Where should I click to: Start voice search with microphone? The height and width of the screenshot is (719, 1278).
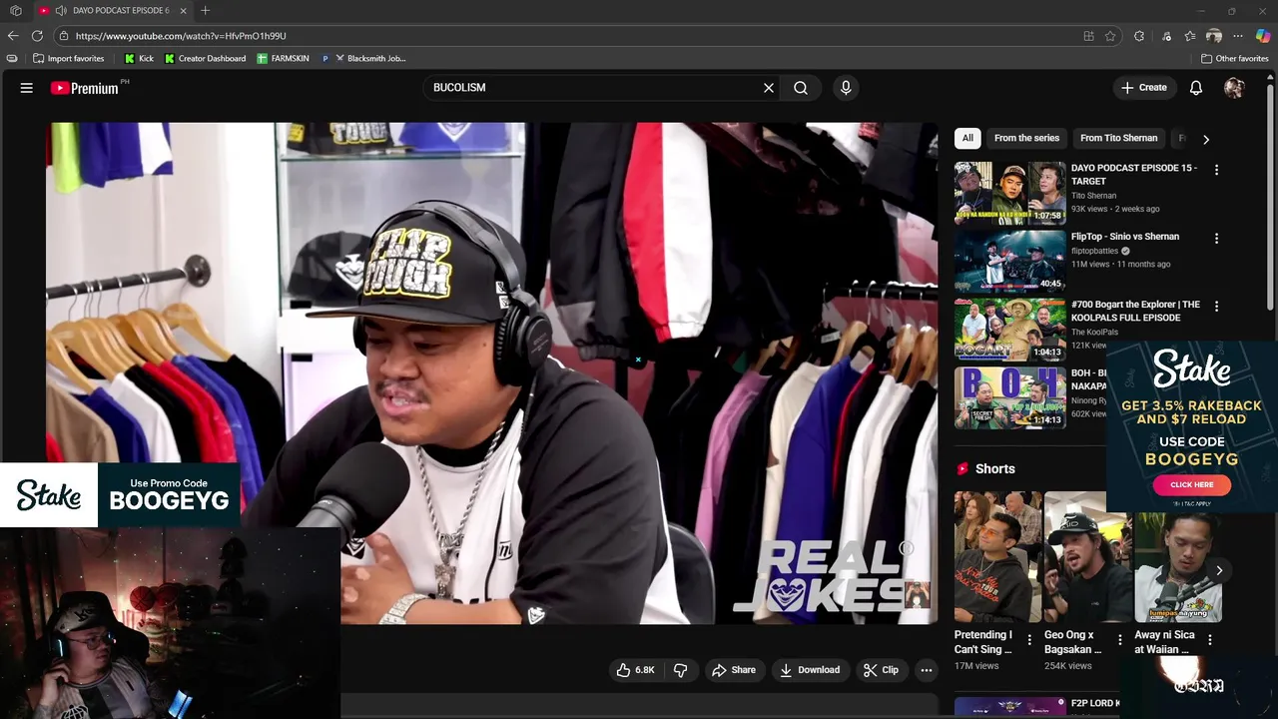point(846,88)
